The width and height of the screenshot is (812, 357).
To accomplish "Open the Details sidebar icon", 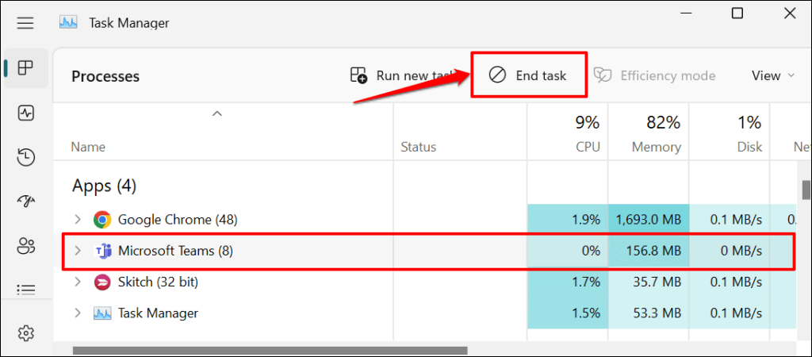I will (25, 290).
